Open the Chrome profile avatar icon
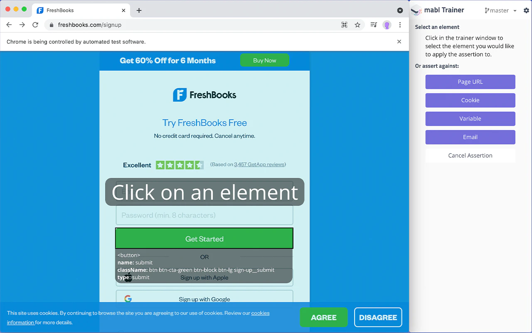The image size is (532, 333). point(387,25)
